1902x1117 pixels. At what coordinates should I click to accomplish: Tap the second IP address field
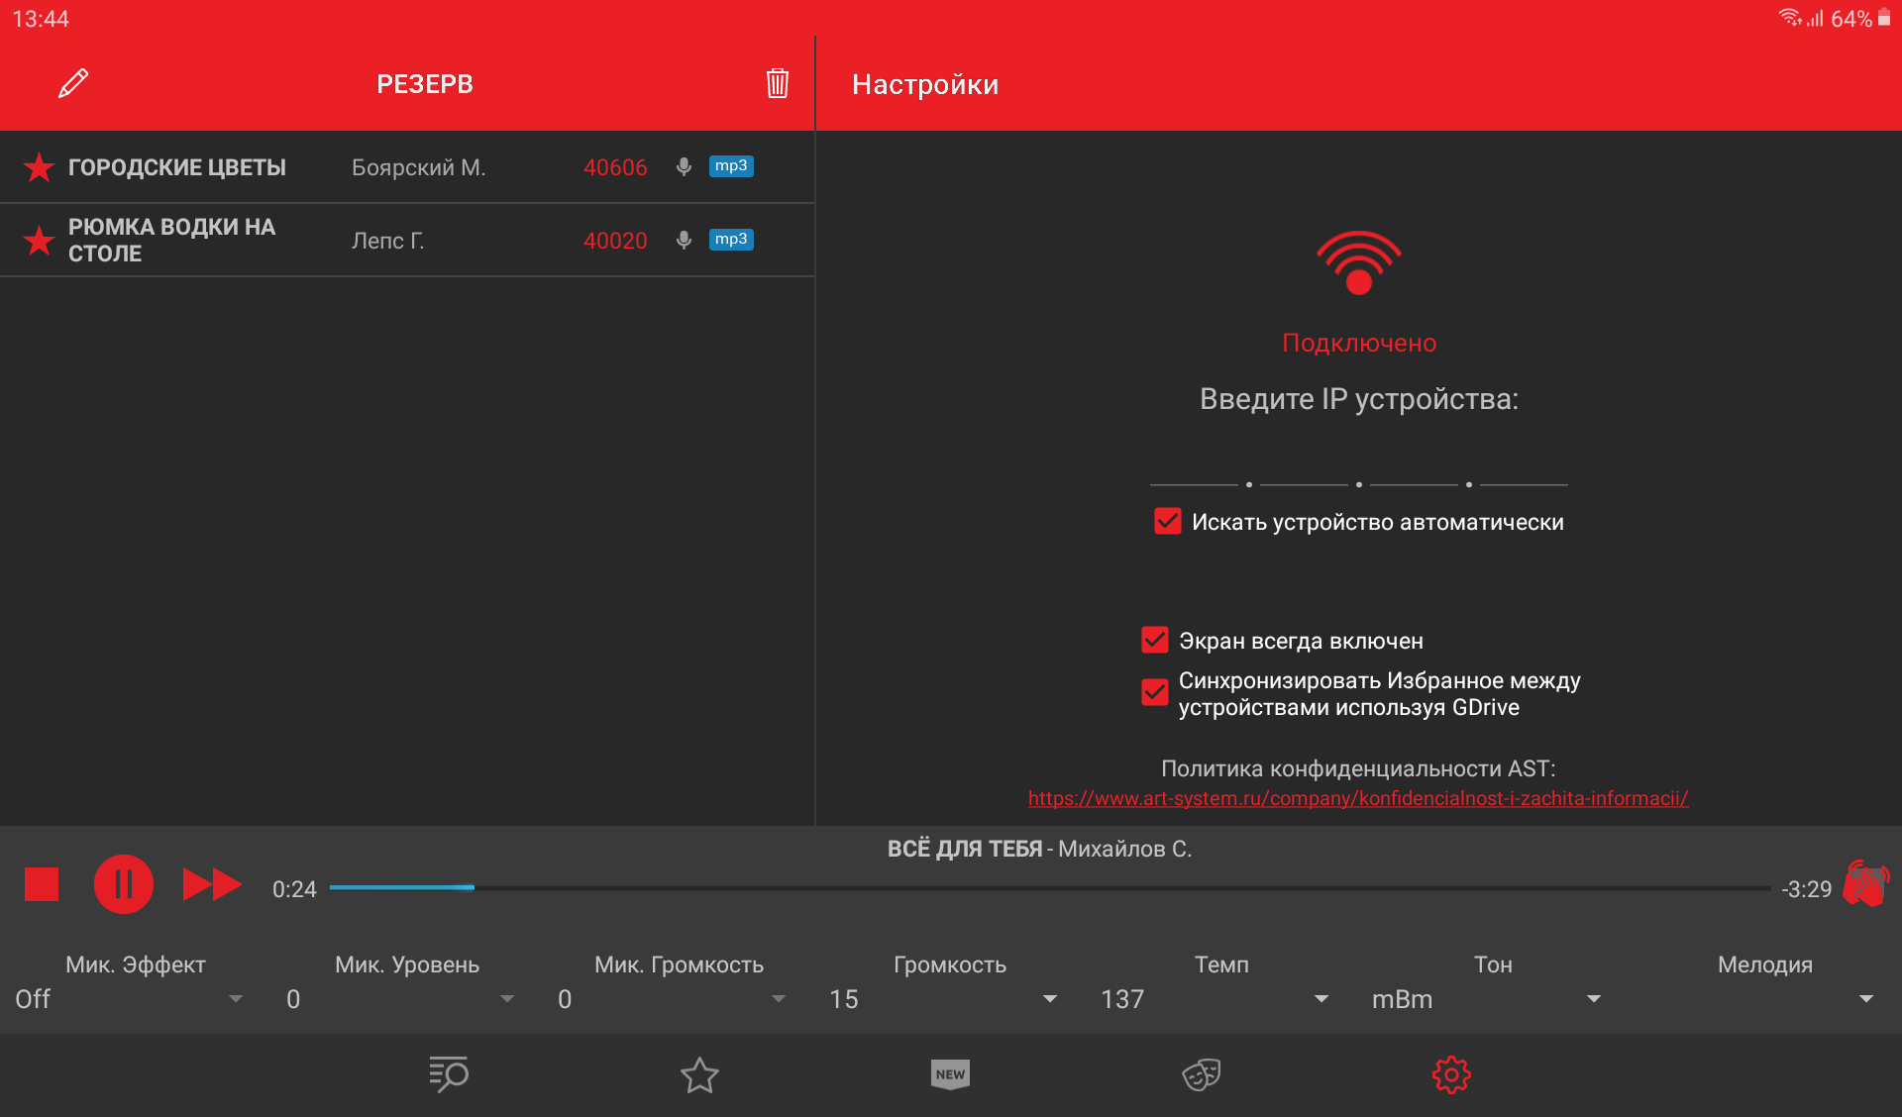click(x=1304, y=467)
